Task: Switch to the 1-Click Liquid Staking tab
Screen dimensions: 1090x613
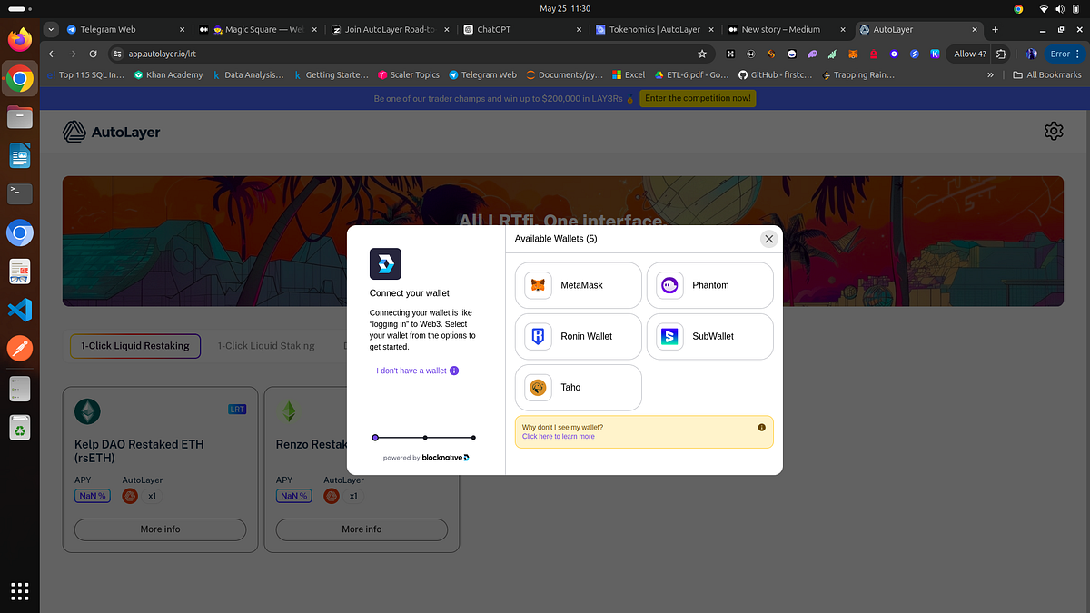Action: tap(265, 345)
